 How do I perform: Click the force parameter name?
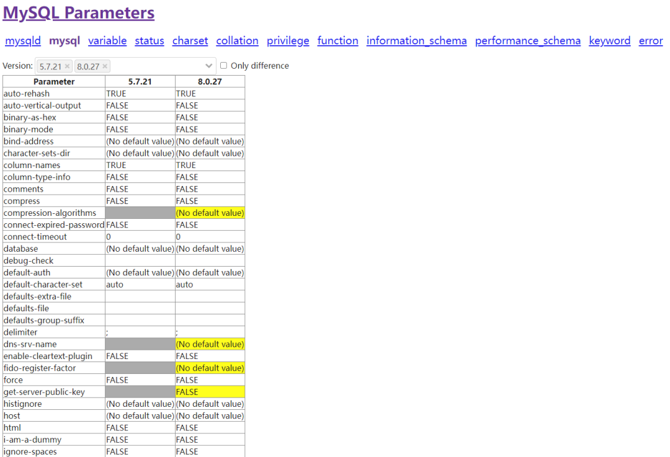[13, 381]
